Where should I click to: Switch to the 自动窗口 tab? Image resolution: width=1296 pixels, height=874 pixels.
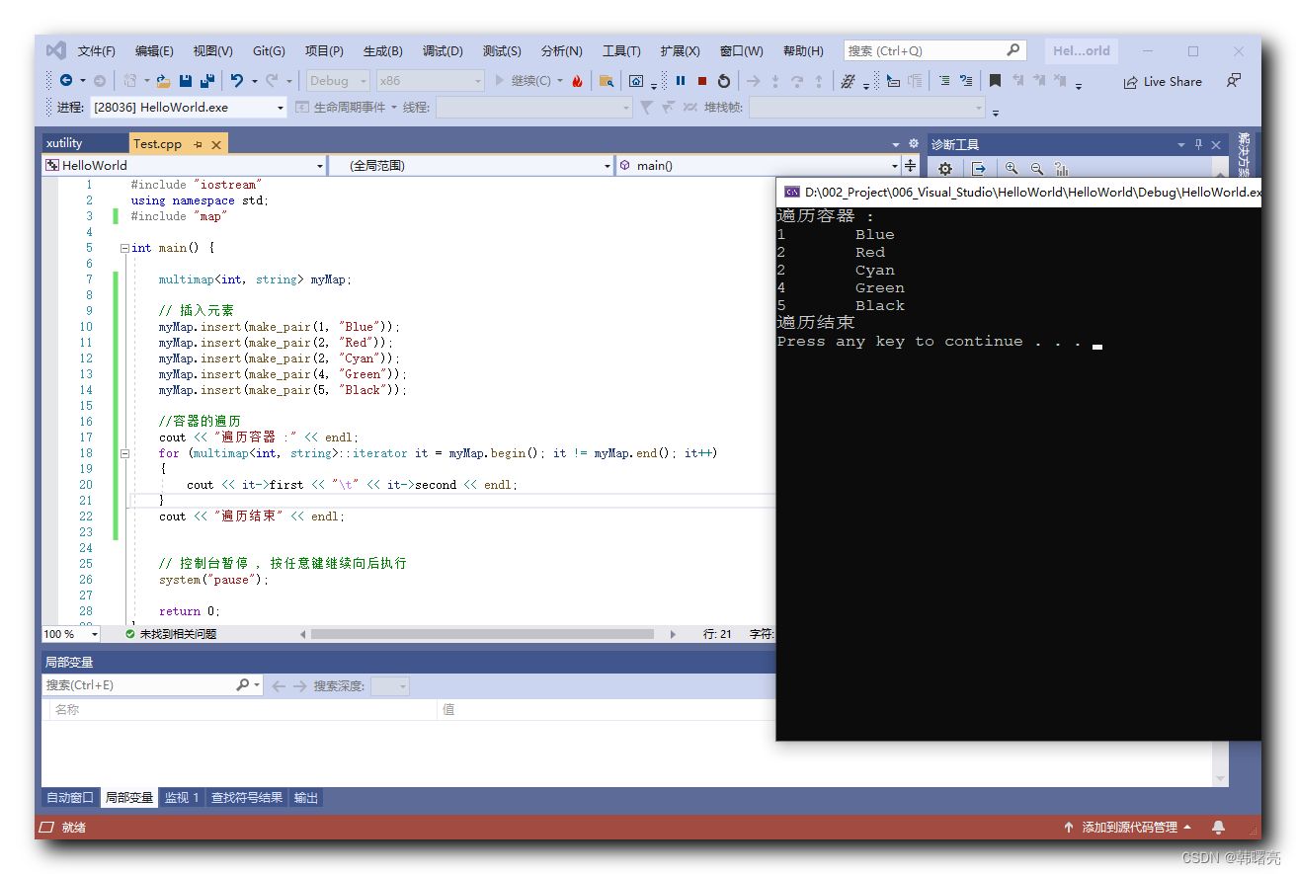(70, 798)
